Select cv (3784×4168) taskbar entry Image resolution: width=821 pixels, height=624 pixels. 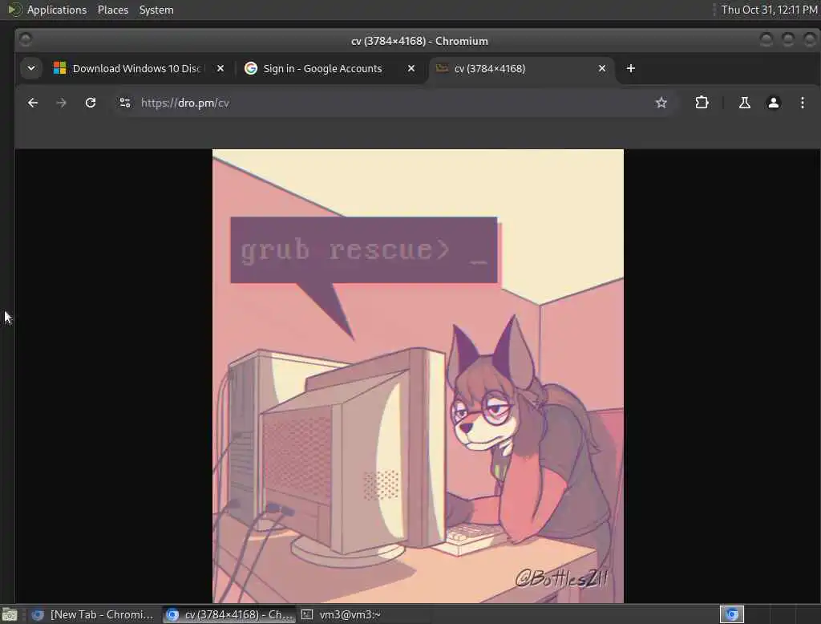(x=229, y=614)
